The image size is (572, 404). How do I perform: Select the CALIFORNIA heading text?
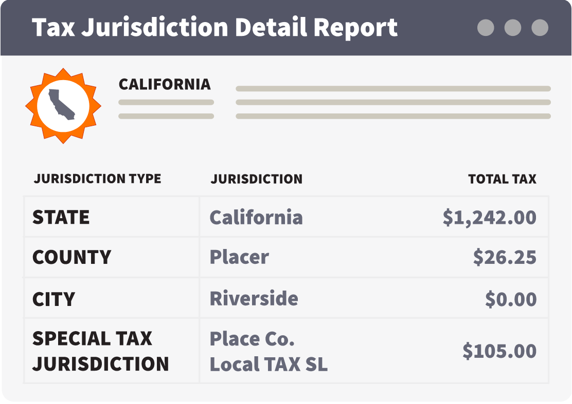165,84
